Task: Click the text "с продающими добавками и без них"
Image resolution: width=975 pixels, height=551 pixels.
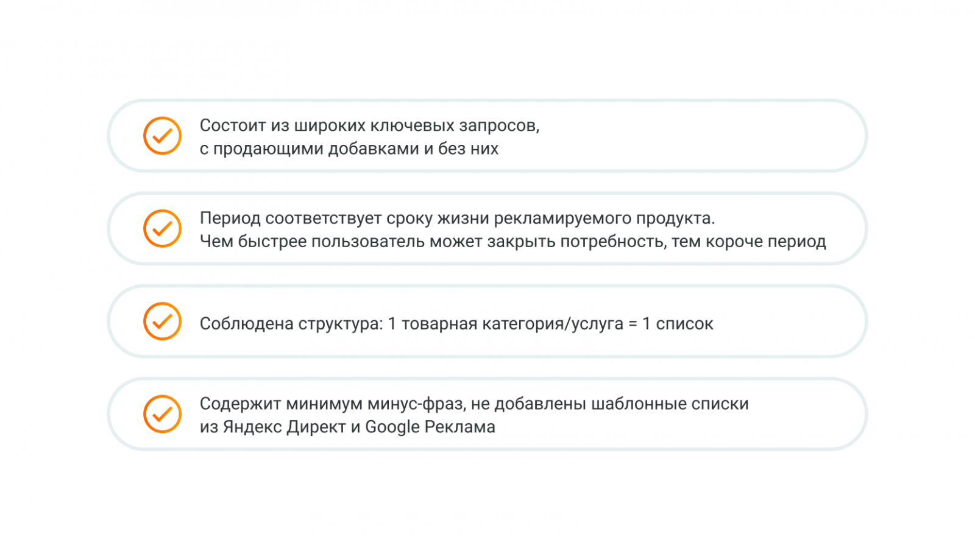Action: (x=349, y=149)
